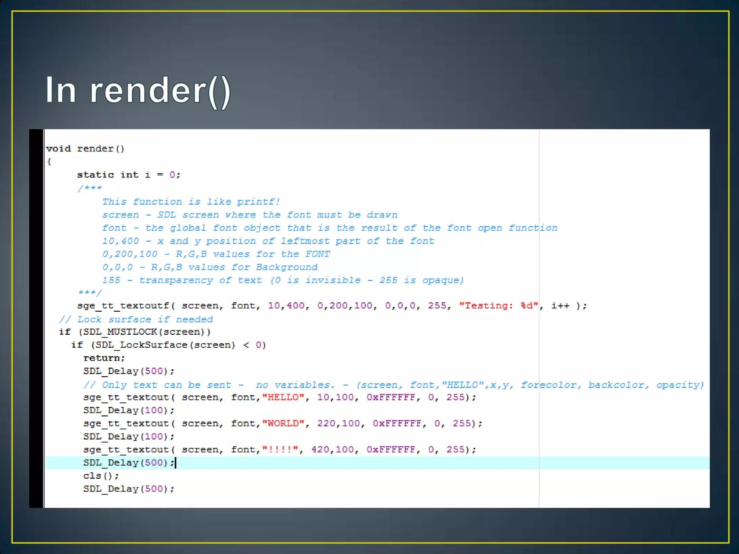Screen dimensions: 739x554
Task: Click the slide title 'In render()'
Action: pyautogui.click(x=138, y=90)
